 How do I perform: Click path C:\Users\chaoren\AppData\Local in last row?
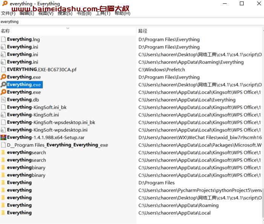174,213
